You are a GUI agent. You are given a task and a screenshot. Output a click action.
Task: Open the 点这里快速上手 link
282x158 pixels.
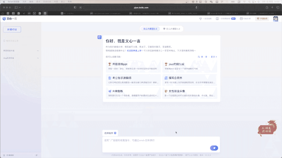click(135, 51)
